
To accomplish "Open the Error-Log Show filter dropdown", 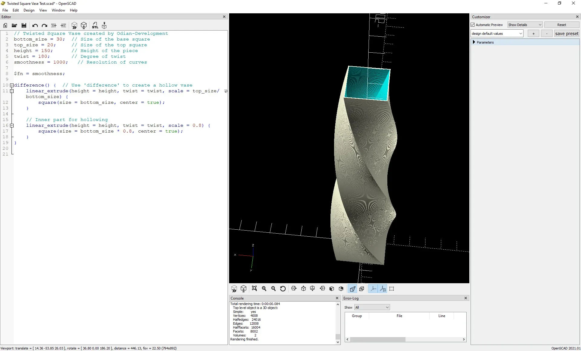I will pyautogui.click(x=372, y=307).
